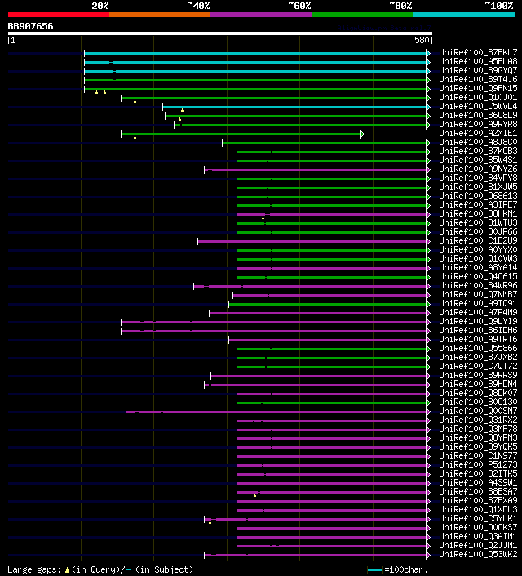This screenshot has width=522, height=576.
Task: Select the UniRef100_A9RYR8 label
Action: click(478, 124)
